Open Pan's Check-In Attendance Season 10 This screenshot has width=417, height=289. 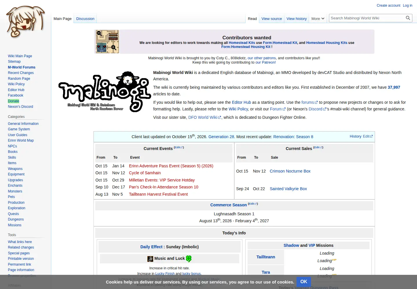coord(164,187)
